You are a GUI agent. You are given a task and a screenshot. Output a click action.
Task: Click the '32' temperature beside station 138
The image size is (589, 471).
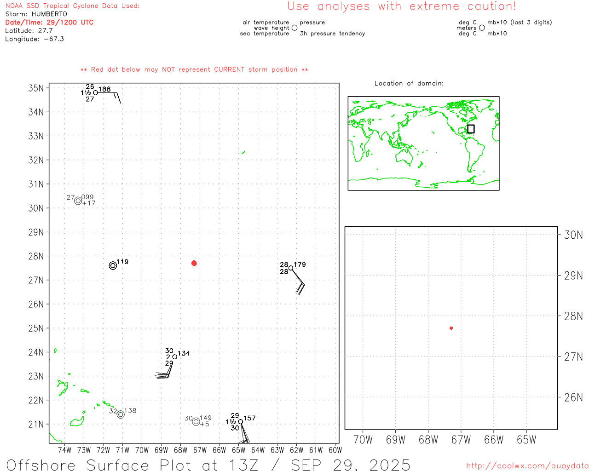[x=113, y=411]
